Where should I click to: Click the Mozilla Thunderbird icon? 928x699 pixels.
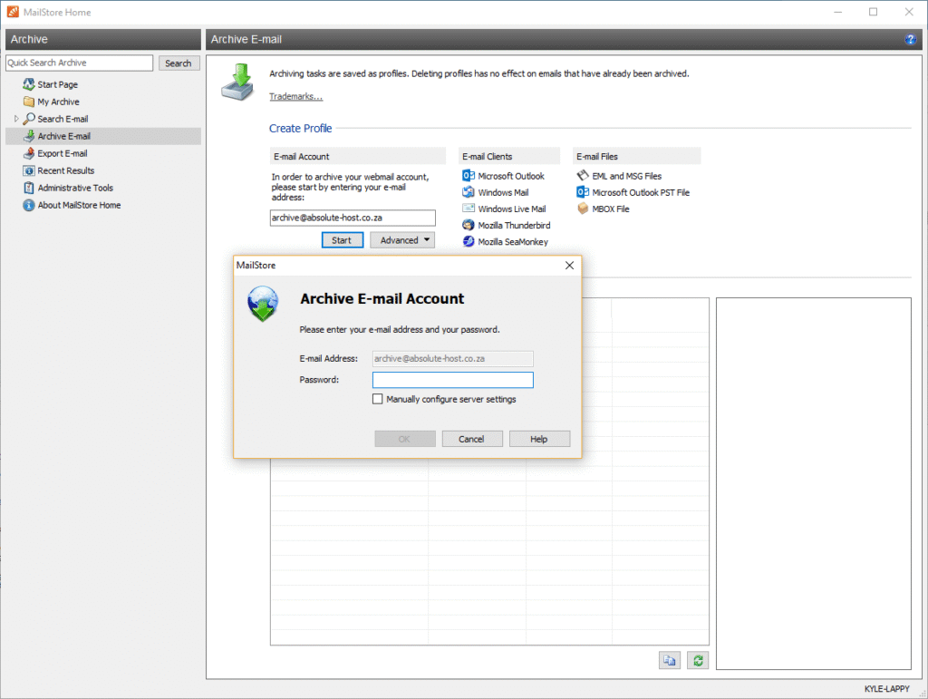pos(469,225)
